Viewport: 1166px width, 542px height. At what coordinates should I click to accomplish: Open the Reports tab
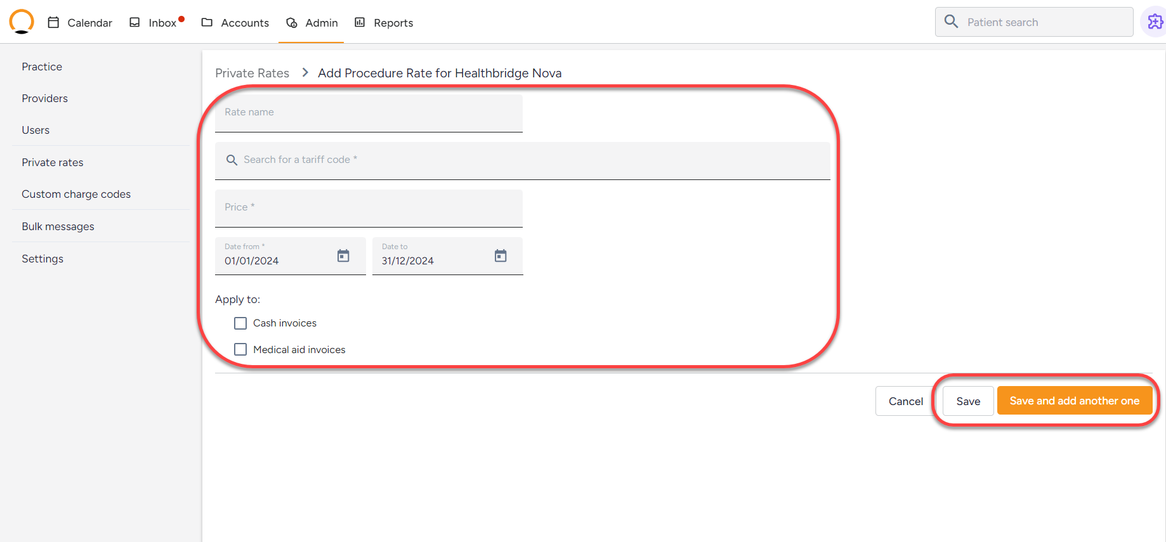[384, 23]
